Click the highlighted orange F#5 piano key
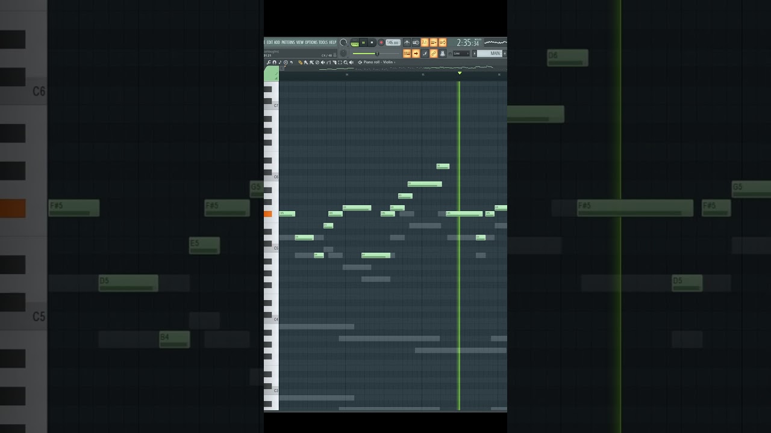The image size is (771, 433). tap(268, 214)
